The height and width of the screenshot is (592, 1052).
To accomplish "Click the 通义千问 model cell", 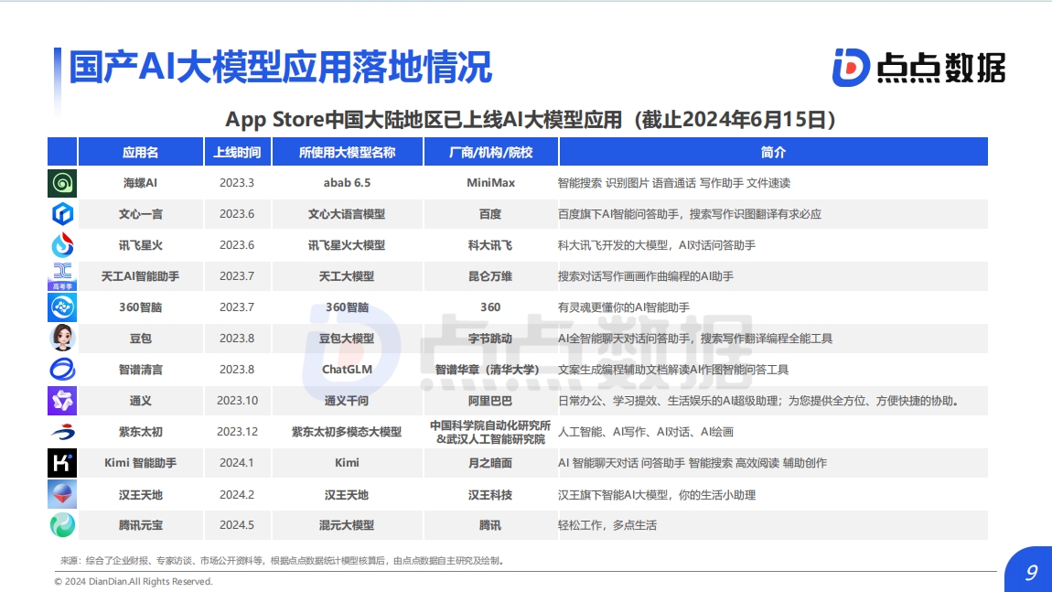I will [x=348, y=401].
